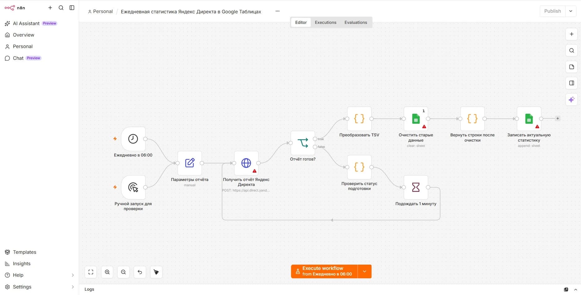Select the Editor tab

click(x=301, y=22)
